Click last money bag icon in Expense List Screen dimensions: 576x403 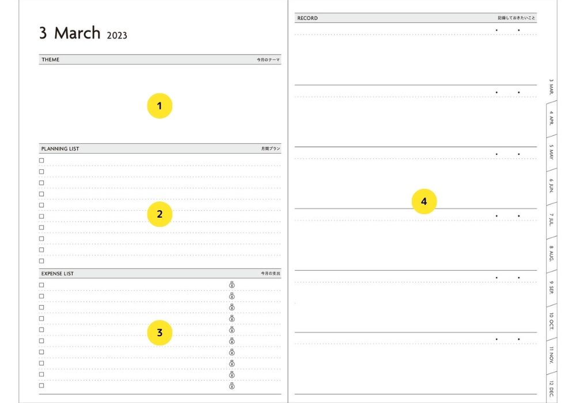pos(232,385)
